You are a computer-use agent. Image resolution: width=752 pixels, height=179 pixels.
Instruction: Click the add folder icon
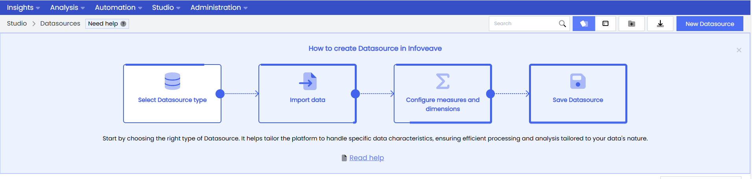(632, 24)
